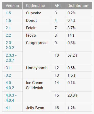Click the API column header
This screenshot has height=114, width=94.
(58, 6)
